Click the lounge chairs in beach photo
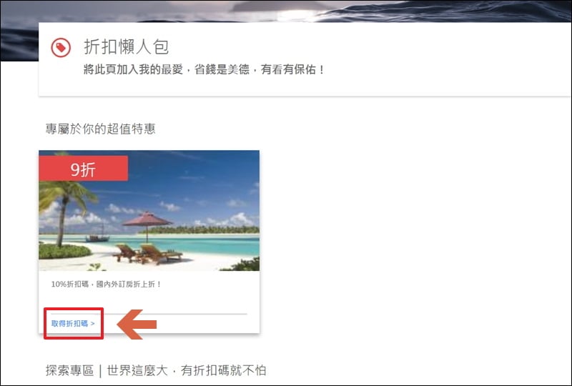This screenshot has height=386, width=572. [147, 253]
